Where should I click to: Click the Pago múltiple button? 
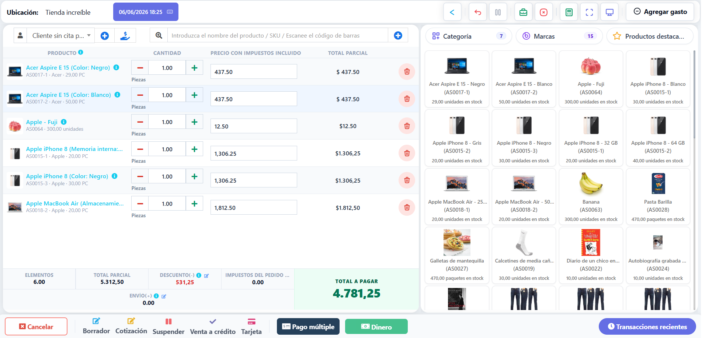pos(308,327)
